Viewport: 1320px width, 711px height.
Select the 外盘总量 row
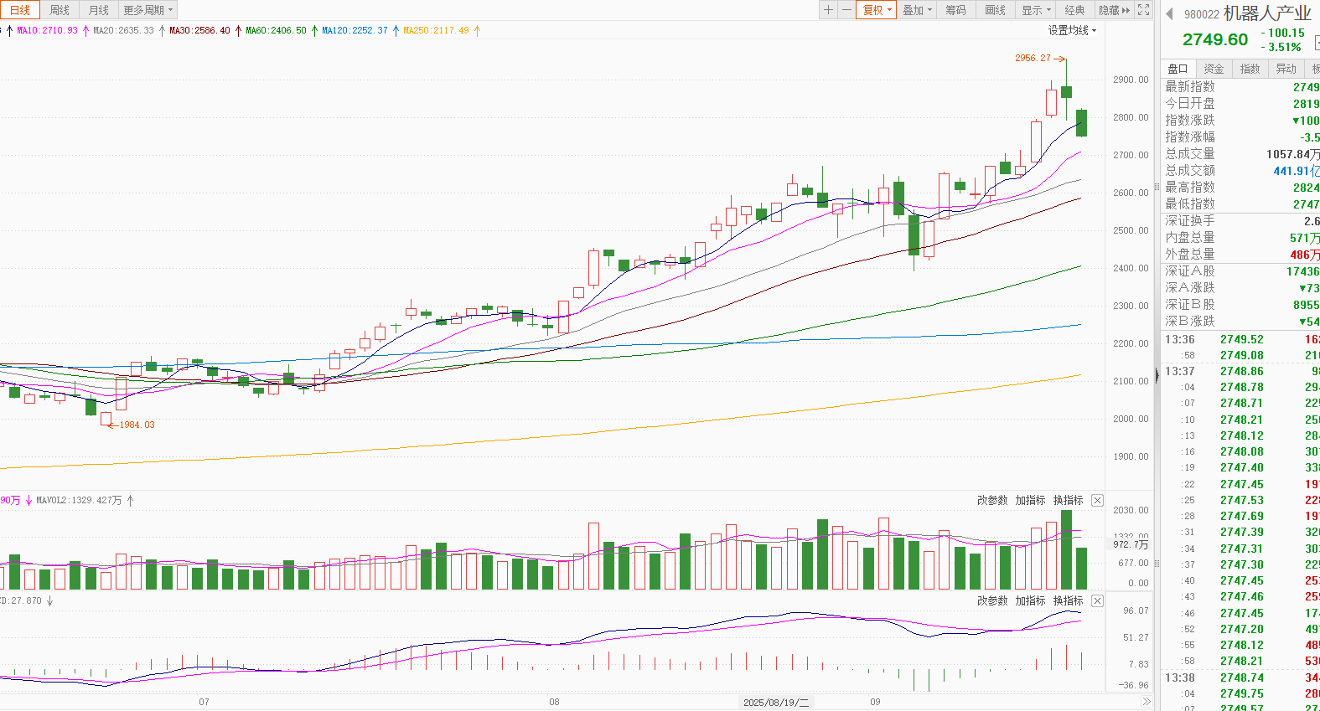(x=1241, y=254)
